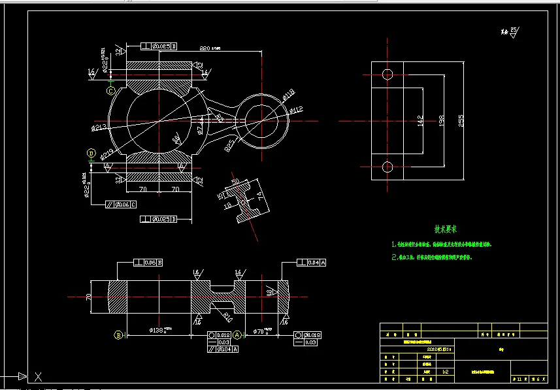Select the lower Ø22 bolt hole dimension
The height and width of the screenshot is (390, 560).
pyautogui.click(x=86, y=185)
